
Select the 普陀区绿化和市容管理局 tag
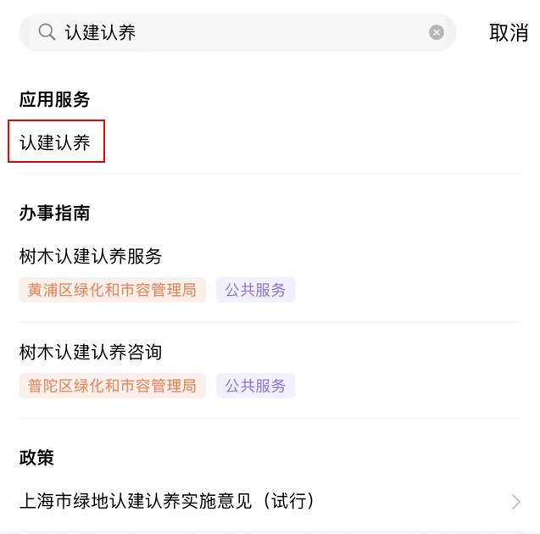[x=112, y=386]
